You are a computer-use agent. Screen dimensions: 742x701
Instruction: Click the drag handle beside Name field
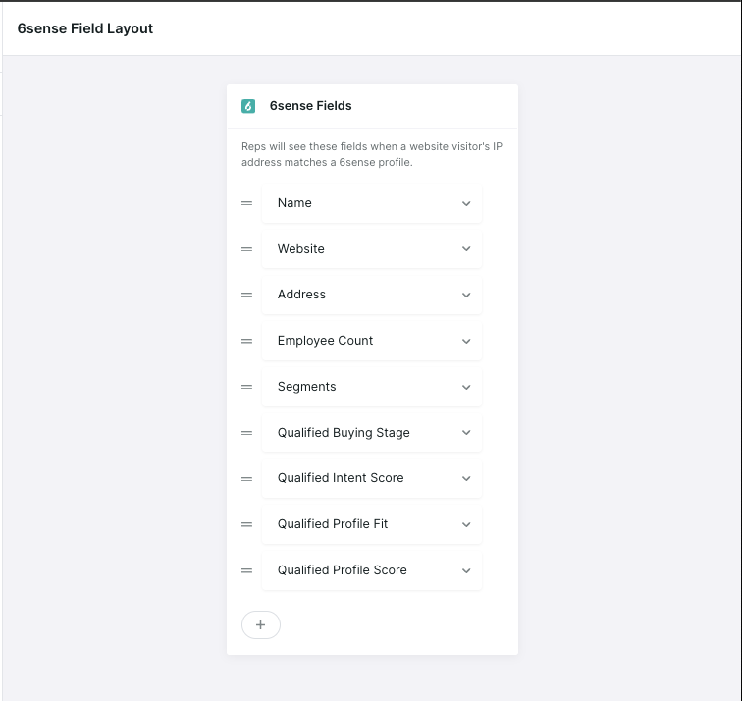click(246, 203)
